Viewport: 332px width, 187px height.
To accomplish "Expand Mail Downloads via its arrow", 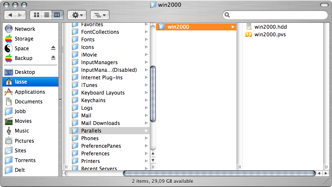I will point(146,123).
